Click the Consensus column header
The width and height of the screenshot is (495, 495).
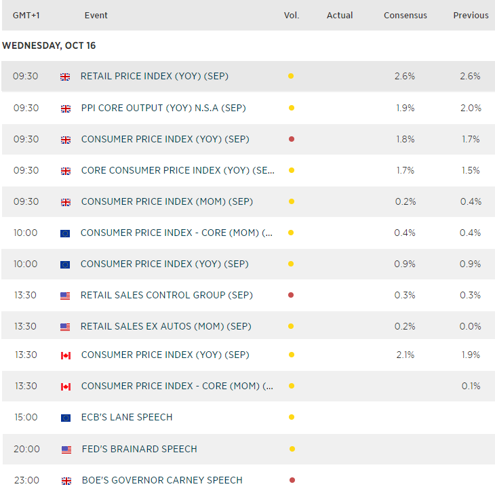(405, 16)
